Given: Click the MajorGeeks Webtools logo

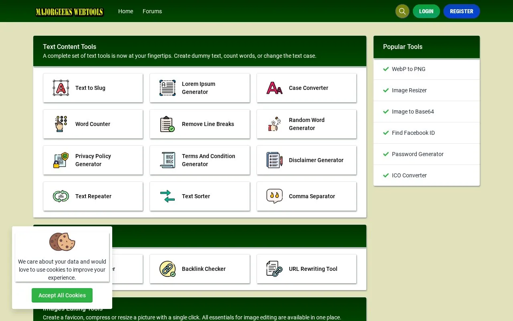Looking at the screenshot, I should pos(70,12).
